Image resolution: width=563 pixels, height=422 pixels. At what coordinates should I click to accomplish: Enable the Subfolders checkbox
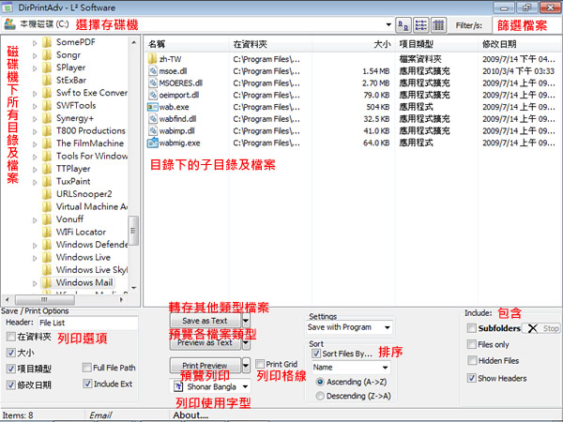471,328
